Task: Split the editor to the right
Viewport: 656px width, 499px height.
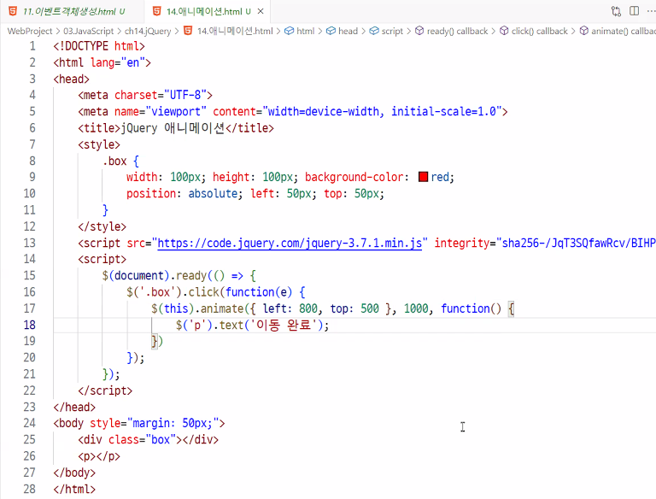Action: pyautogui.click(x=635, y=11)
